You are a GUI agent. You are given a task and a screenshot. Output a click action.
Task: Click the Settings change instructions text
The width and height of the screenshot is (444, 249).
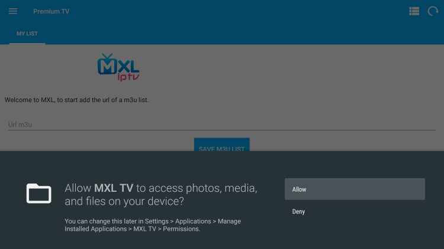click(153, 225)
